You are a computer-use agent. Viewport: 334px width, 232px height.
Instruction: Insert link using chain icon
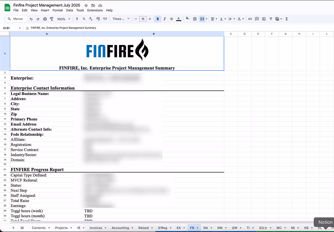[x=250, y=19]
